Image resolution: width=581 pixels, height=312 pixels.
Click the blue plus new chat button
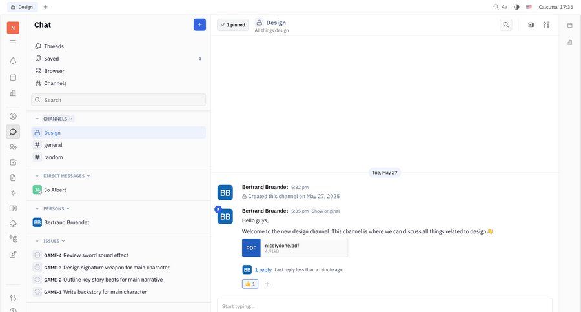199,24
